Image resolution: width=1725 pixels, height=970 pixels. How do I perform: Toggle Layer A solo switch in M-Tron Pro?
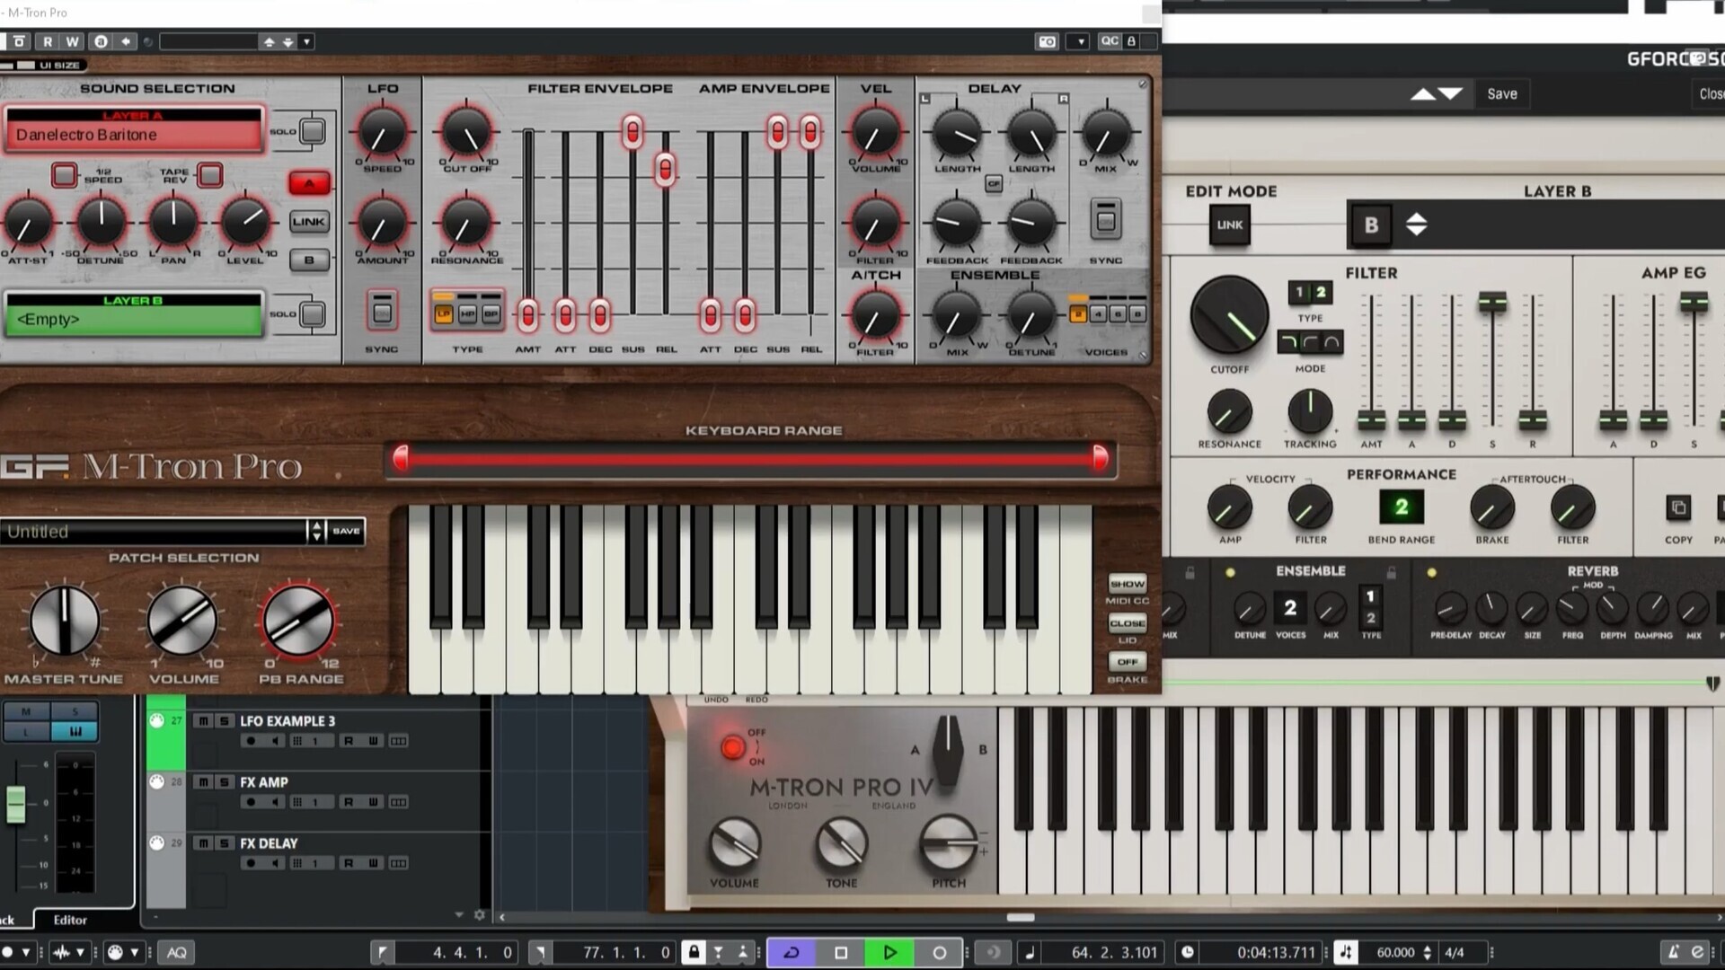point(313,131)
